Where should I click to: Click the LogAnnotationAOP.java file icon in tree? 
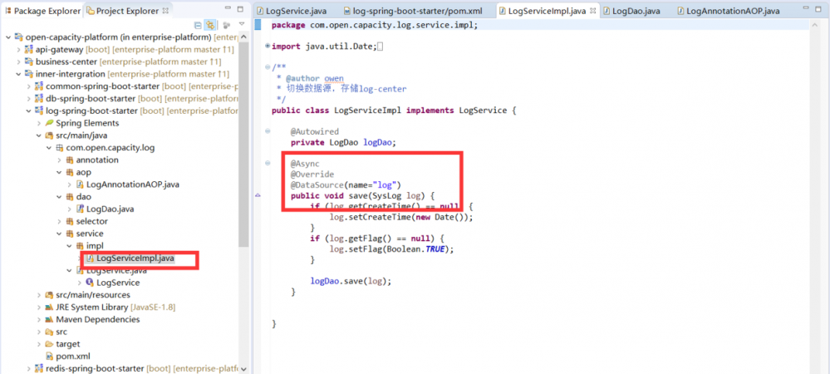click(x=80, y=185)
